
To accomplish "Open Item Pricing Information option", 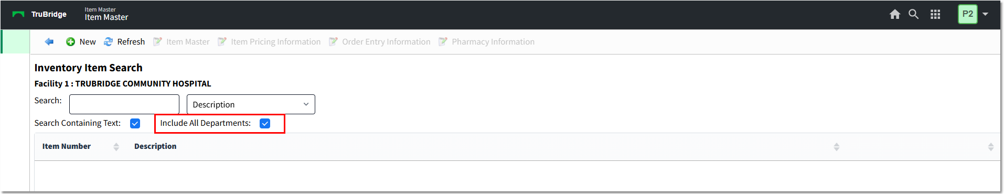I will point(275,42).
